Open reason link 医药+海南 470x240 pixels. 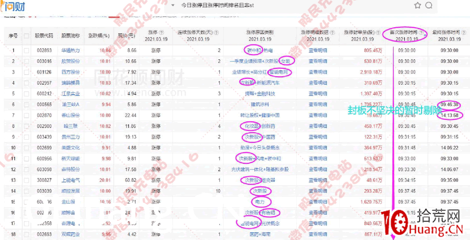click(260, 234)
